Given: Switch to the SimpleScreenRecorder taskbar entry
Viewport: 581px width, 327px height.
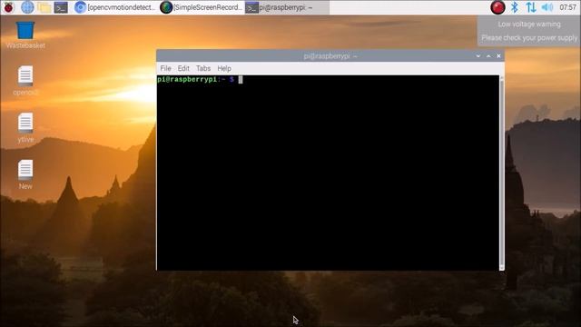Looking at the screenshot, I should (x=202, y=7).
